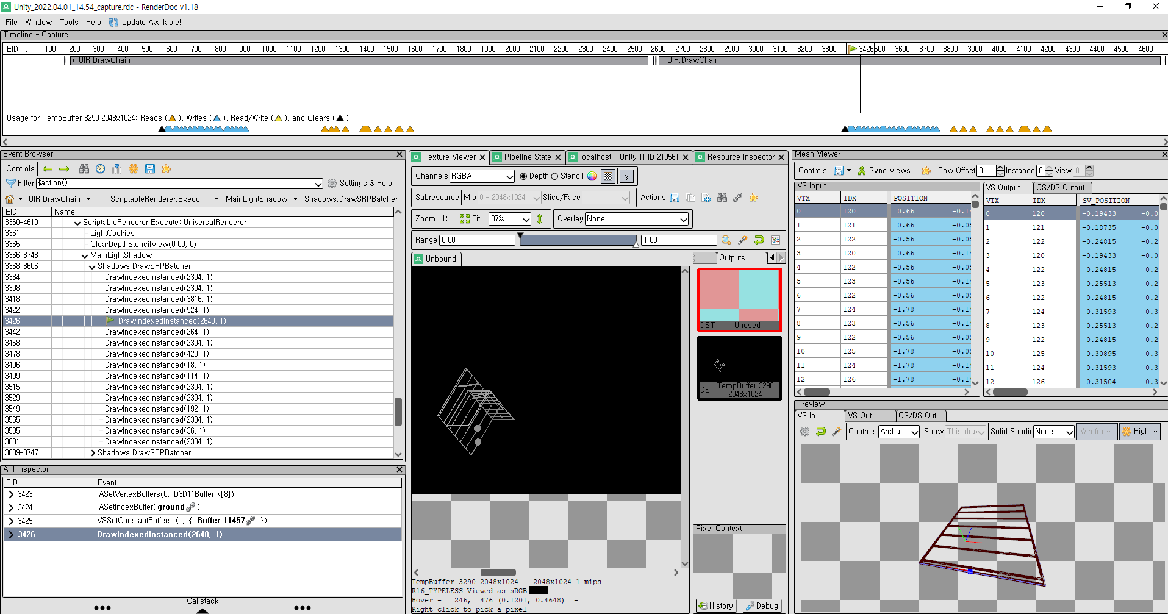The width and height of the screenshot is (1168, 614).
Task: Click the clock timing icon for drawcalls
Action: pos(101,169)
